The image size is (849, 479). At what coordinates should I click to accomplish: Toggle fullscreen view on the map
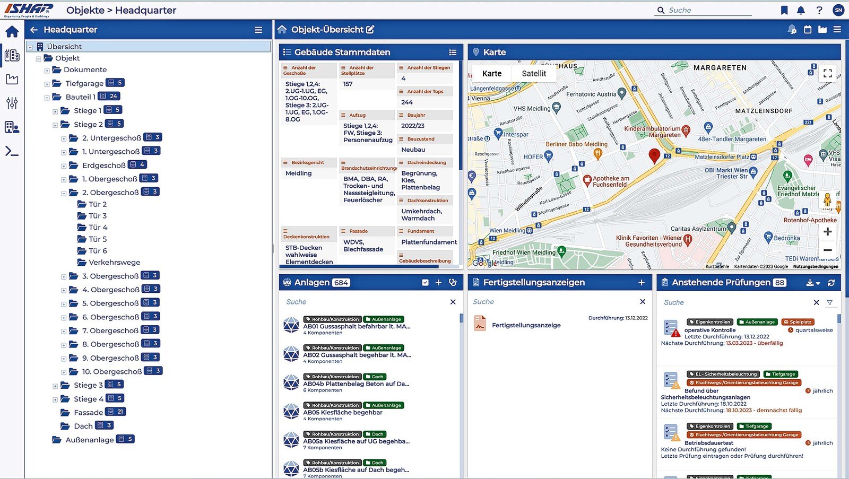[828, 73]
